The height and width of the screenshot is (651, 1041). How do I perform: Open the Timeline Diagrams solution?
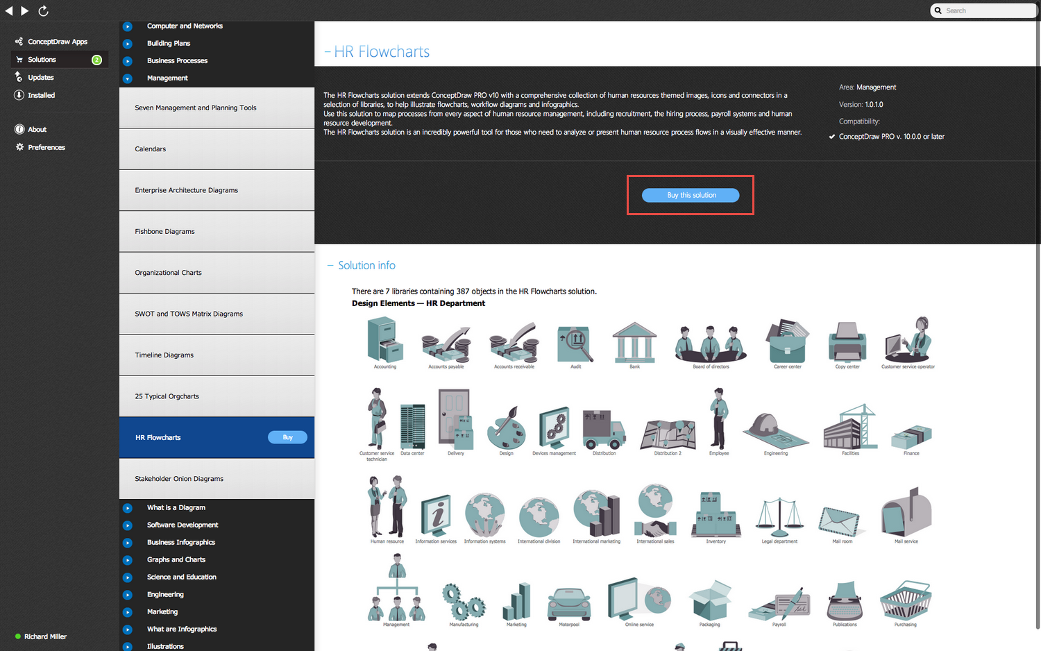pos(217,355)
